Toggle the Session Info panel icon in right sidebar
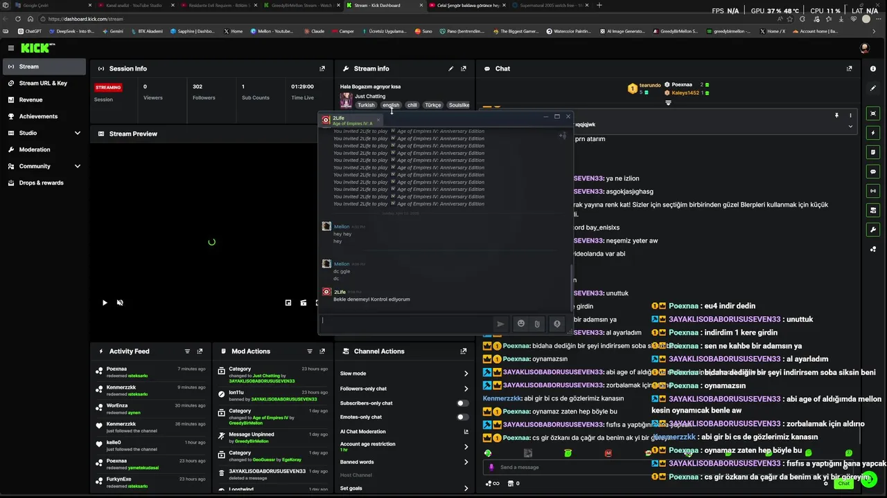Screen dimensions: 887x498 pyautogui.click(x=873, y=113)
